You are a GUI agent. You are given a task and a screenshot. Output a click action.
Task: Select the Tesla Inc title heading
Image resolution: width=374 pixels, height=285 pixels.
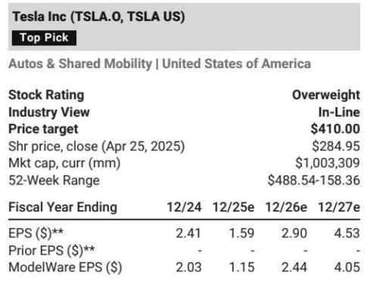tap(98, 17)
